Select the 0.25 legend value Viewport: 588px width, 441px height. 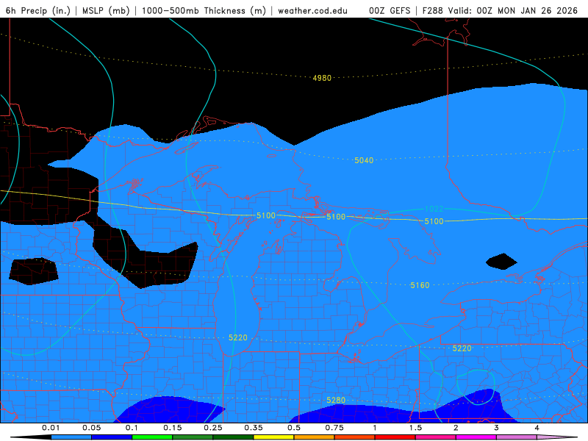coord(213,428)
